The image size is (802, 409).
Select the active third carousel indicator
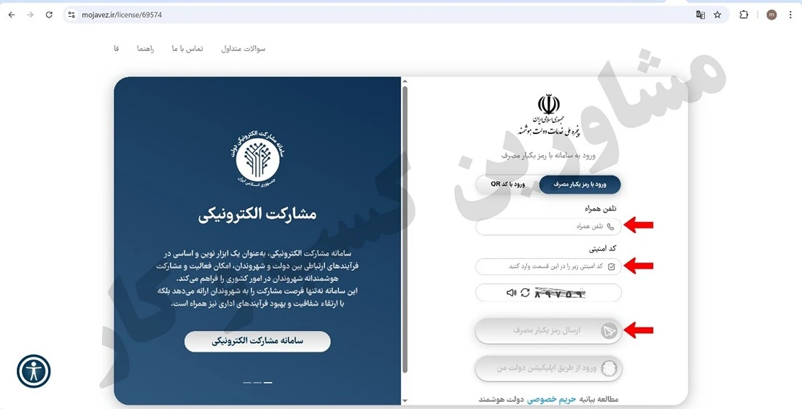(x=268, y=383)
